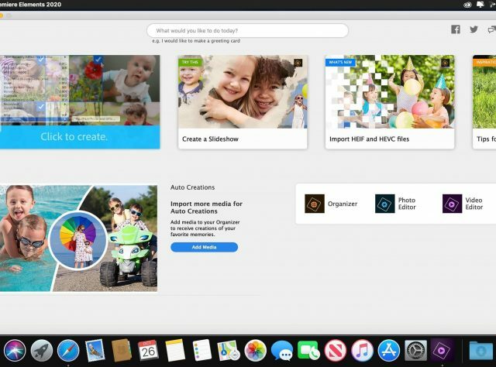Open the Video Editor icon

click(x=453, y=204)
